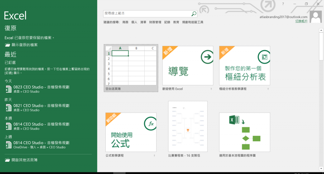Viewport: 324px width, 174px height.
Task: Select the 教育 suggested search
Action: [x=176, y=22]
